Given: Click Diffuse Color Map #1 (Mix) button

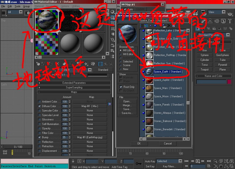Looking at the screenshot, I should point(90,106).
